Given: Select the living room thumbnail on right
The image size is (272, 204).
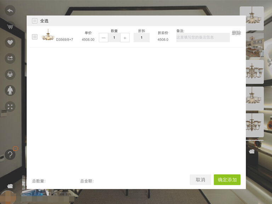Looking at the screenshot, I should [x=255, y=45].
